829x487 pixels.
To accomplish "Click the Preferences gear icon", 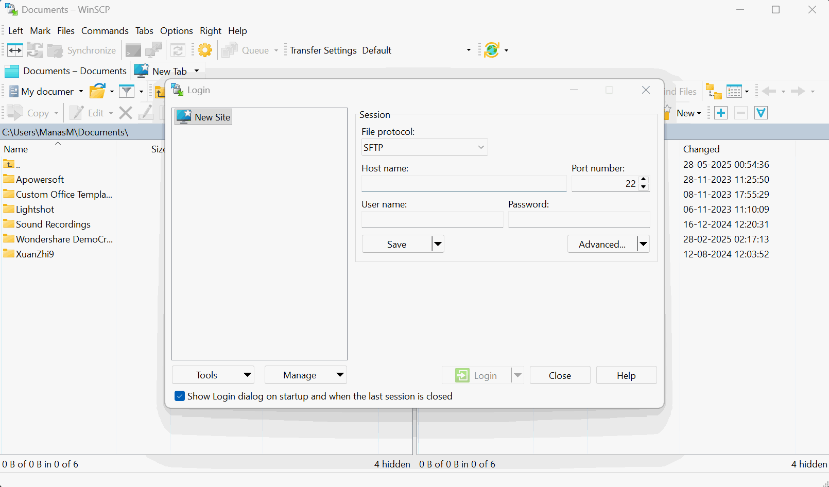I will tap(205, 50).
